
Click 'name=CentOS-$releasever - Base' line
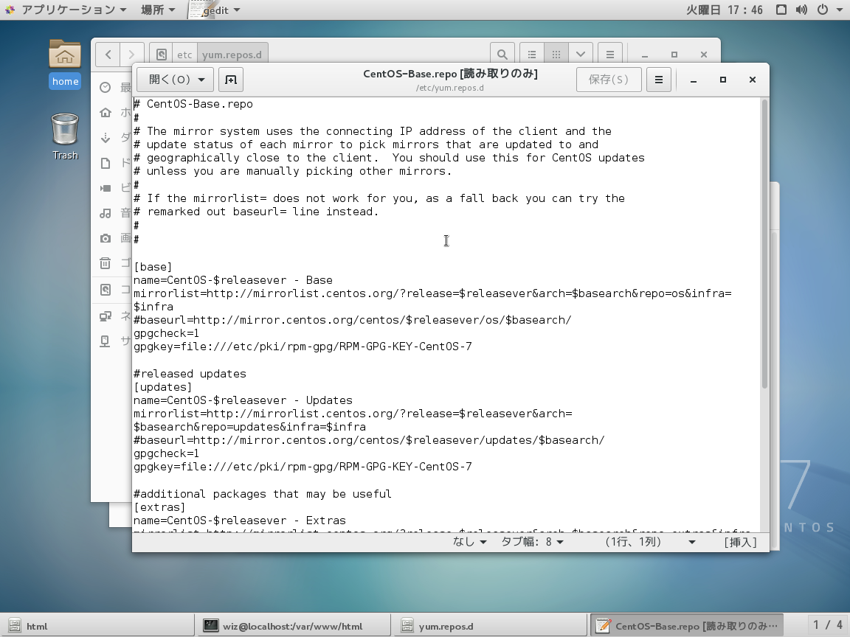233,280
